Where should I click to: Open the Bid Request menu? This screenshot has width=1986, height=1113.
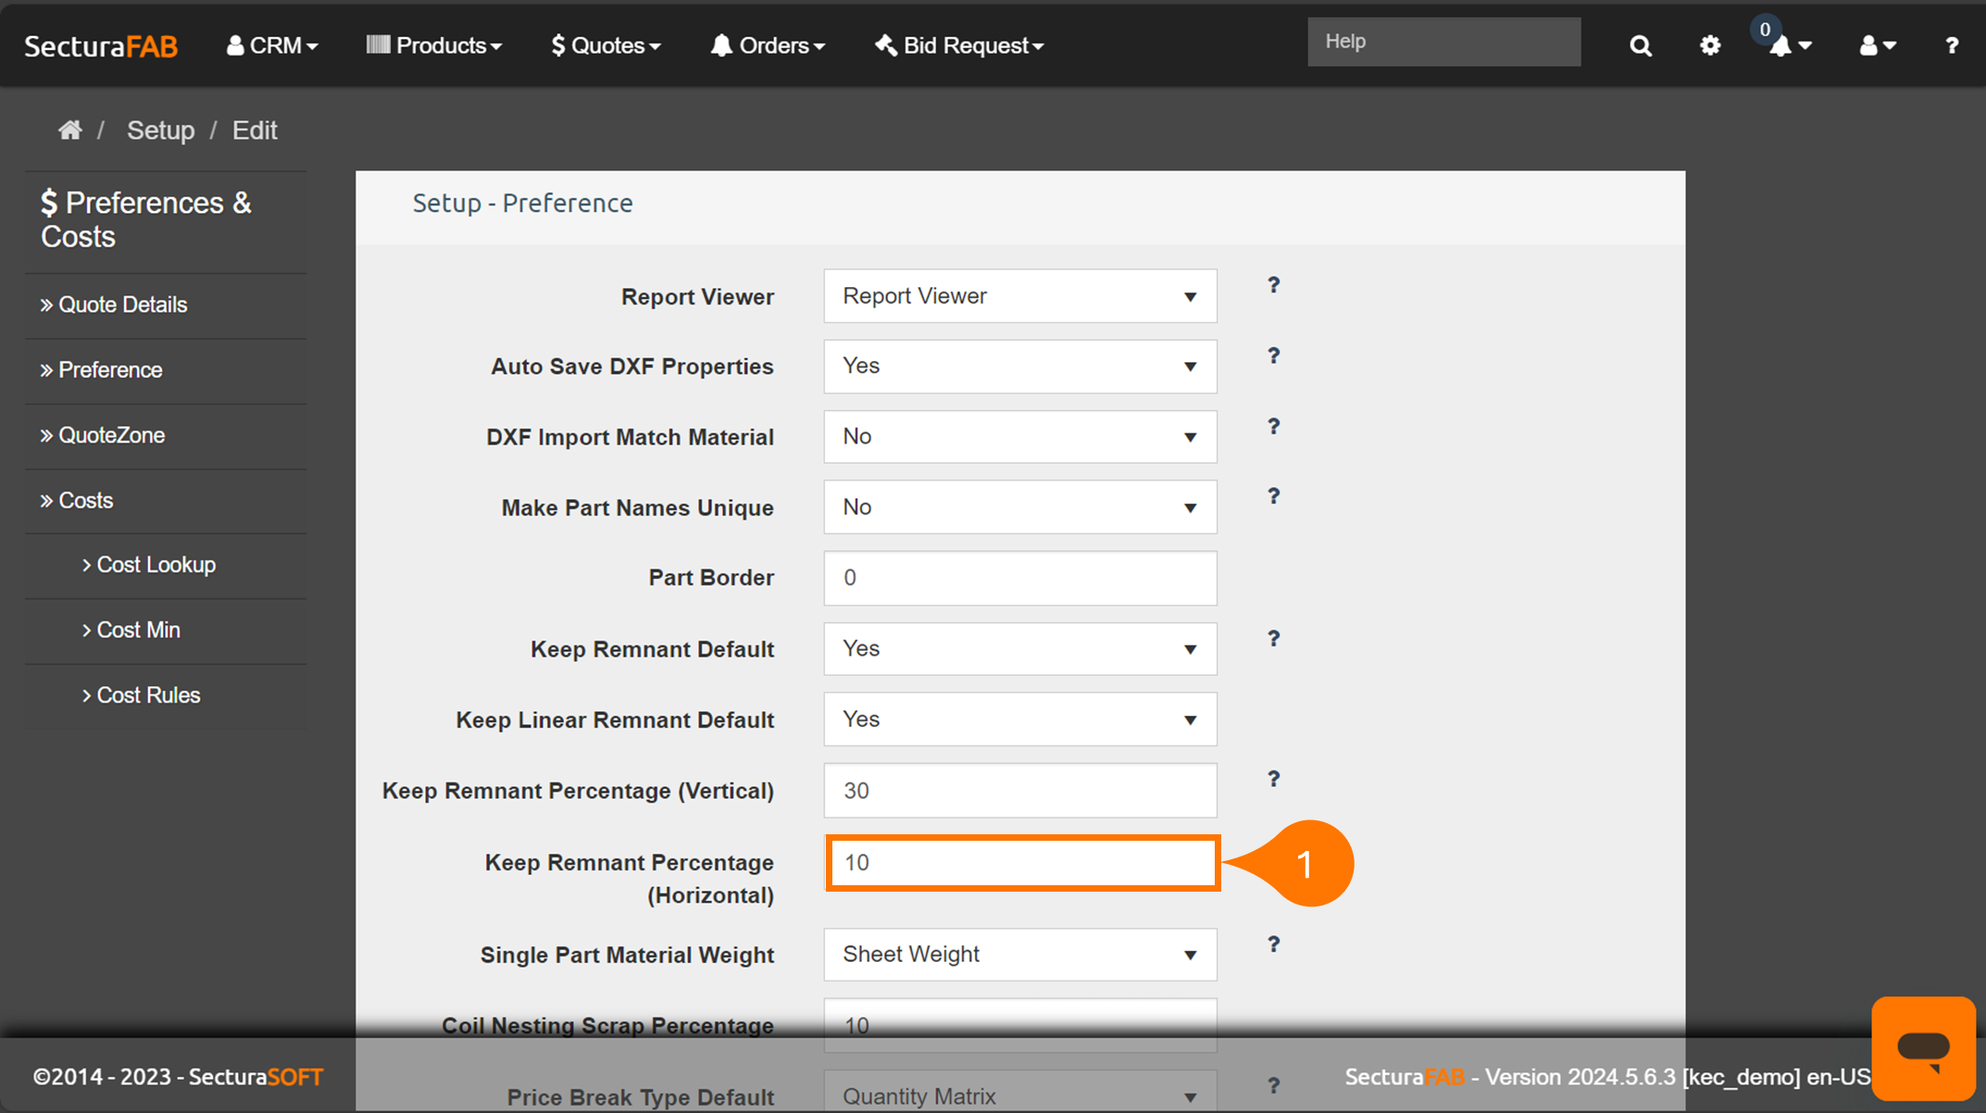(x=959, y=45)
